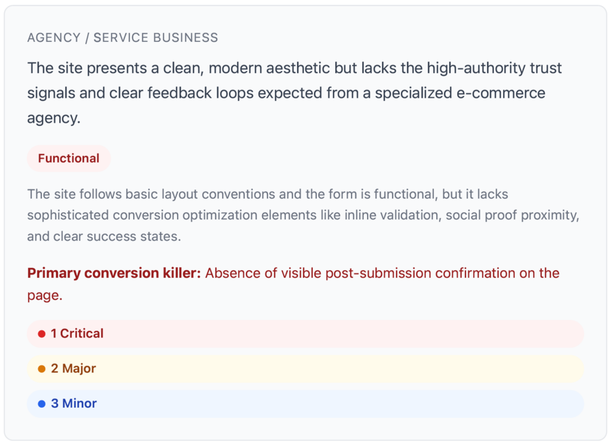
Task: Select the Agency / Service Business label
Action: (x=122, y=38)
